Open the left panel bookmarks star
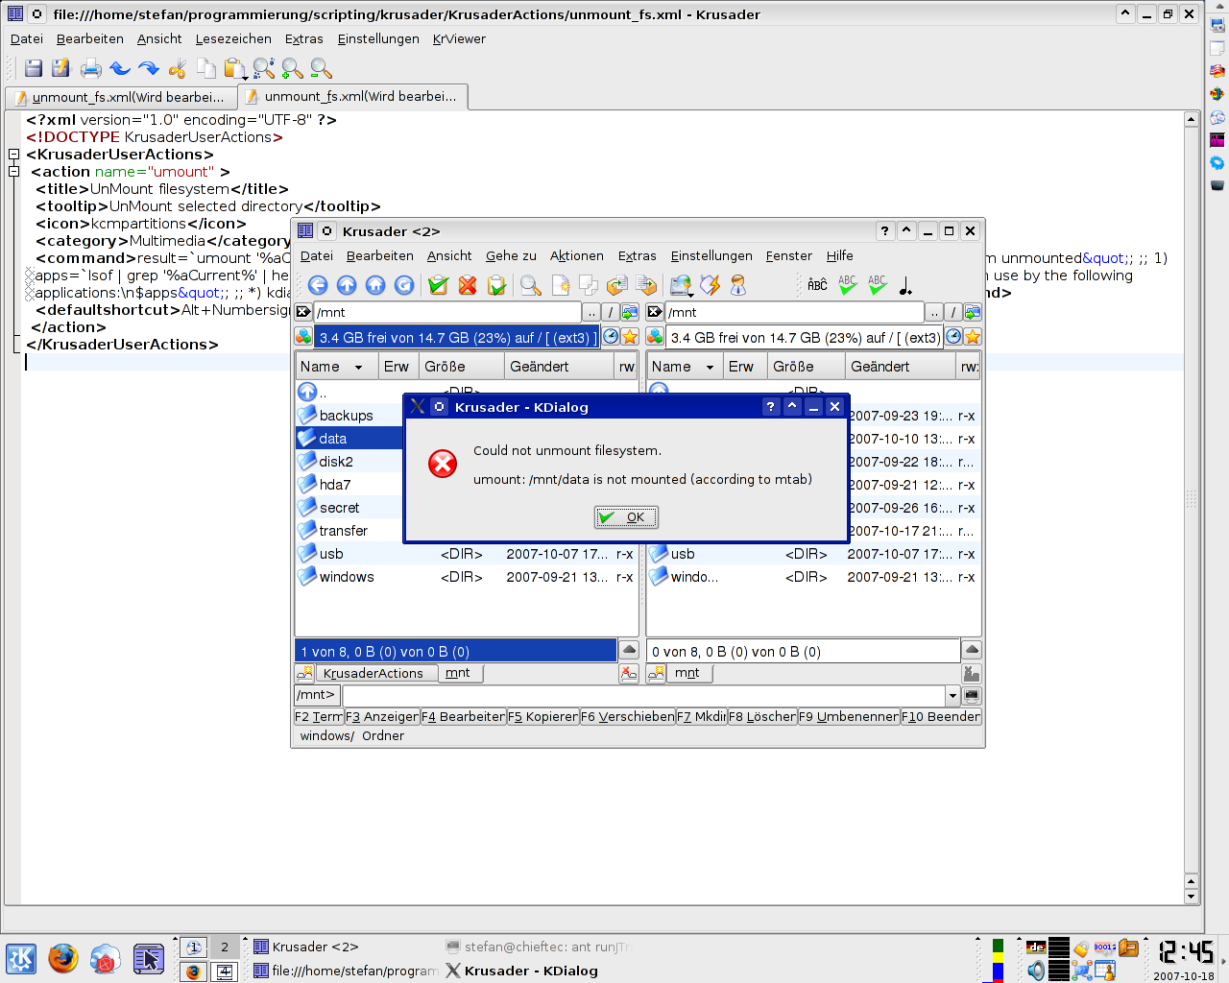This screenshot has height=983, width=1229. click(x=630, y=336)
